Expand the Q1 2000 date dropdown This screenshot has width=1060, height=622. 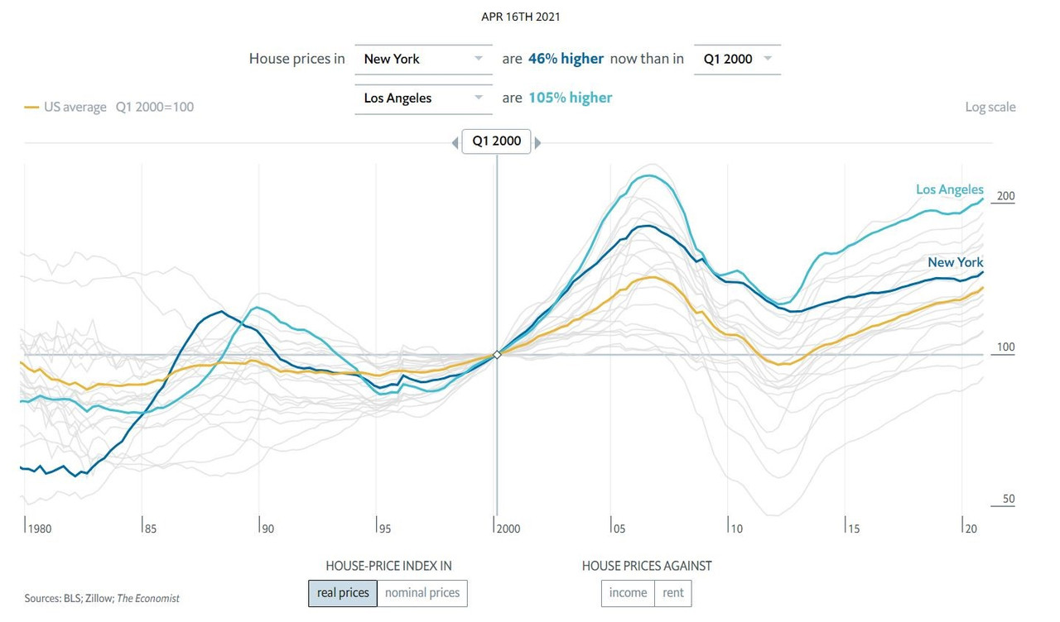coord(737,60)
